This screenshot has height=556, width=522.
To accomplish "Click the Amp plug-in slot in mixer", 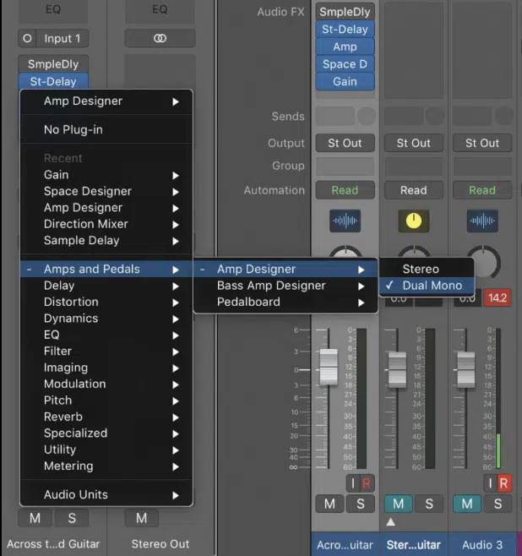I will point(345,46).
